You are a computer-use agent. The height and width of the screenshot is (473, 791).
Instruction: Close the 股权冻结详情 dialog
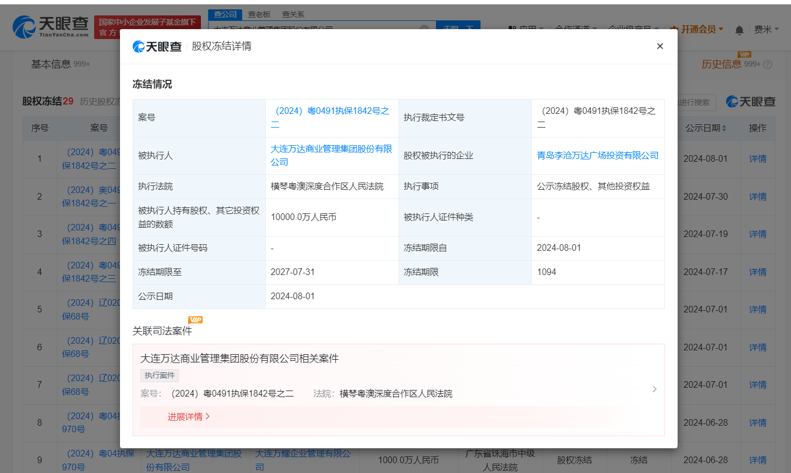660,46
